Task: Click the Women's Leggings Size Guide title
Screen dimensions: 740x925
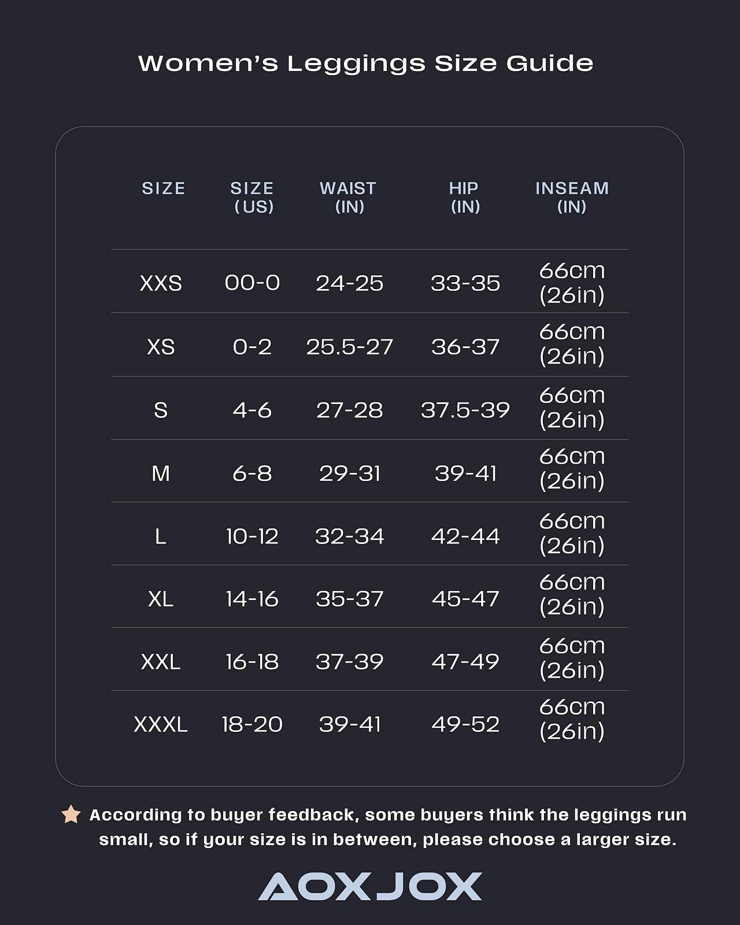Action: [365, 63]
